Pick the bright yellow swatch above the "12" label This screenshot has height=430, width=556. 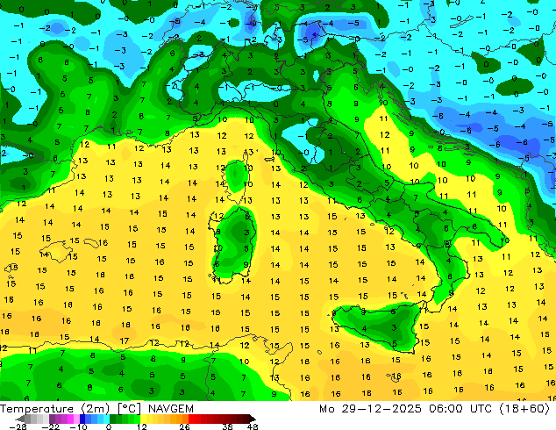143,419
